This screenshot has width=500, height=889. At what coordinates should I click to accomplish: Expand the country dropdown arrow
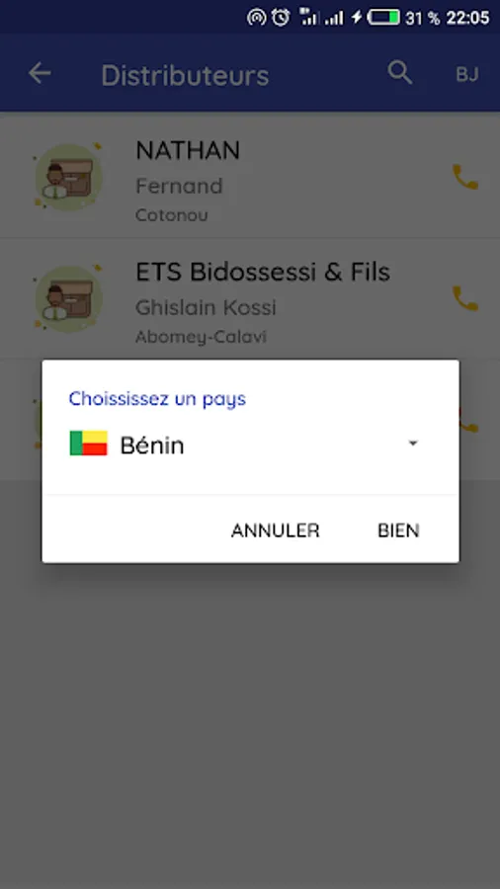pyautogui.click(x=413, y=444)
